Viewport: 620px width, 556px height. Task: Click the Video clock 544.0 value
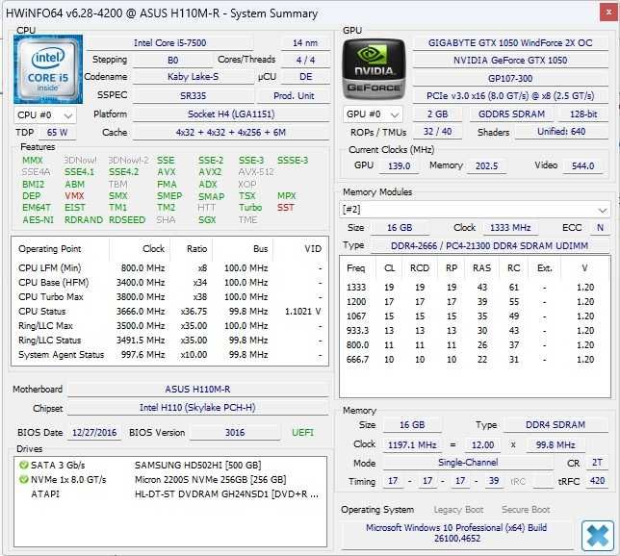[x=582, y=165]
